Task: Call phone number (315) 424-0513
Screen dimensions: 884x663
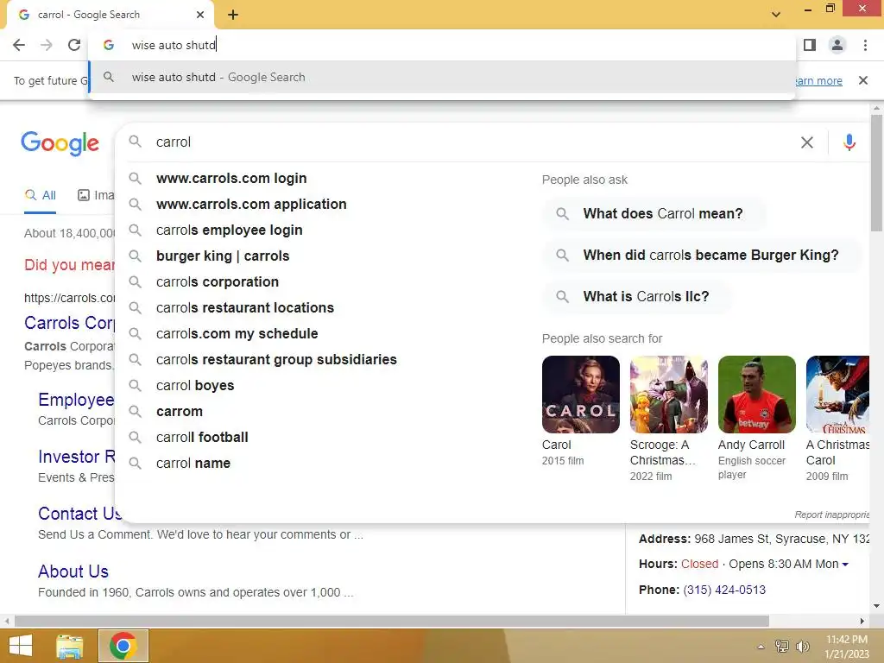Action: pyautogui.click(x=724, y=590)
